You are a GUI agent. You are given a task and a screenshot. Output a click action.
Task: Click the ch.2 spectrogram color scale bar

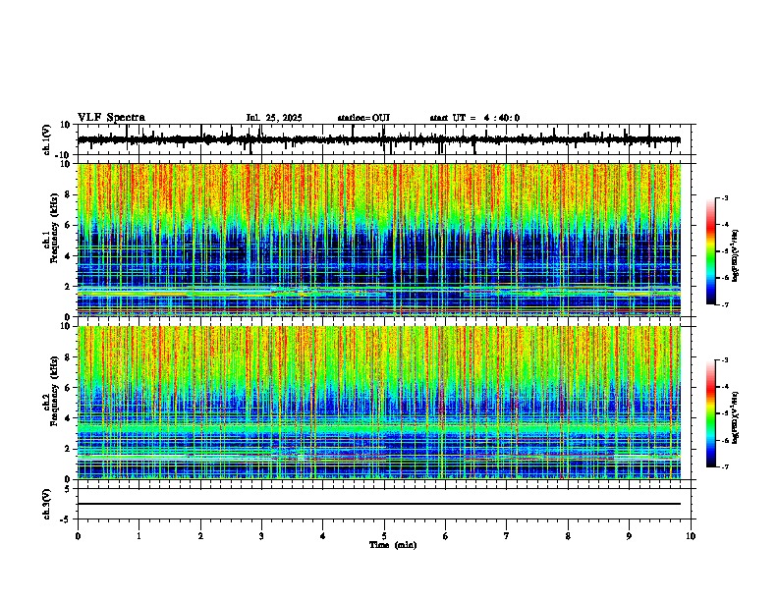(710, 413)
